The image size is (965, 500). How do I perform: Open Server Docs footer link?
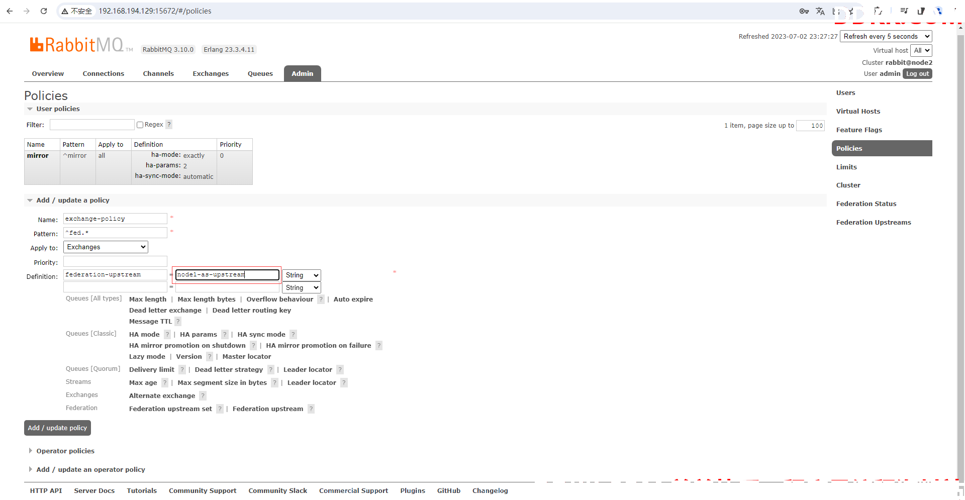94,490
